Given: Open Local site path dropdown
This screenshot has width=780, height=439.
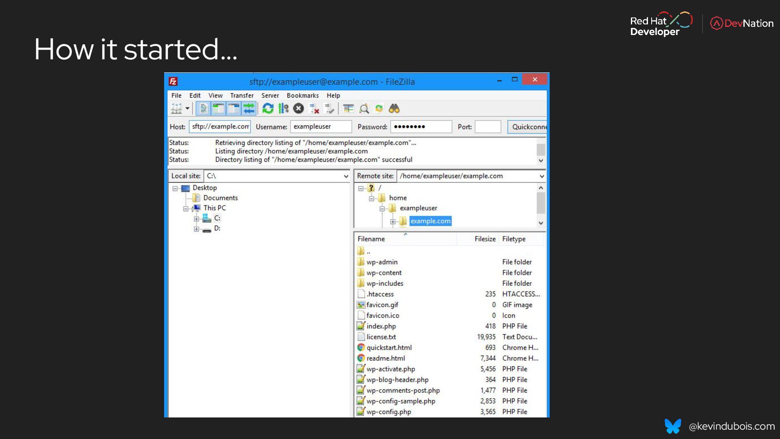Looking at the screenshot, I should (346, 176).
